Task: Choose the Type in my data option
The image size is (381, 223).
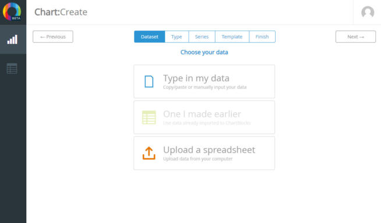Action: [204, 82]
